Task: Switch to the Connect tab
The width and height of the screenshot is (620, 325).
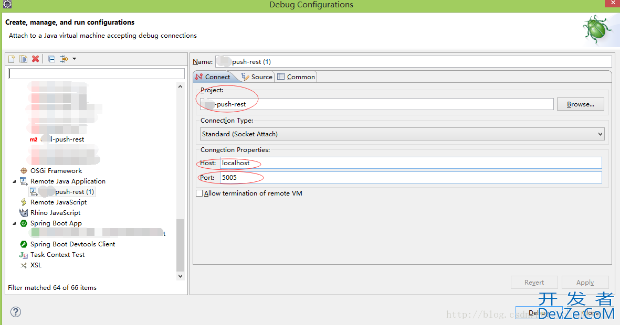Action: [x=213, y=77]
